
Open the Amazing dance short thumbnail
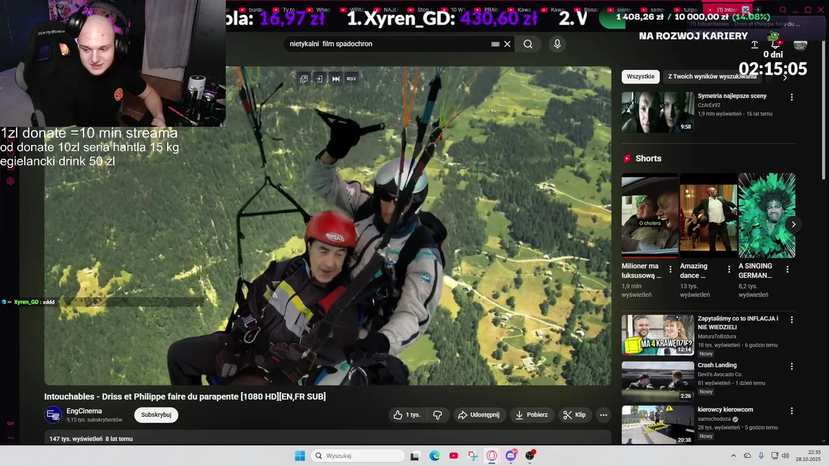[709, 215]
